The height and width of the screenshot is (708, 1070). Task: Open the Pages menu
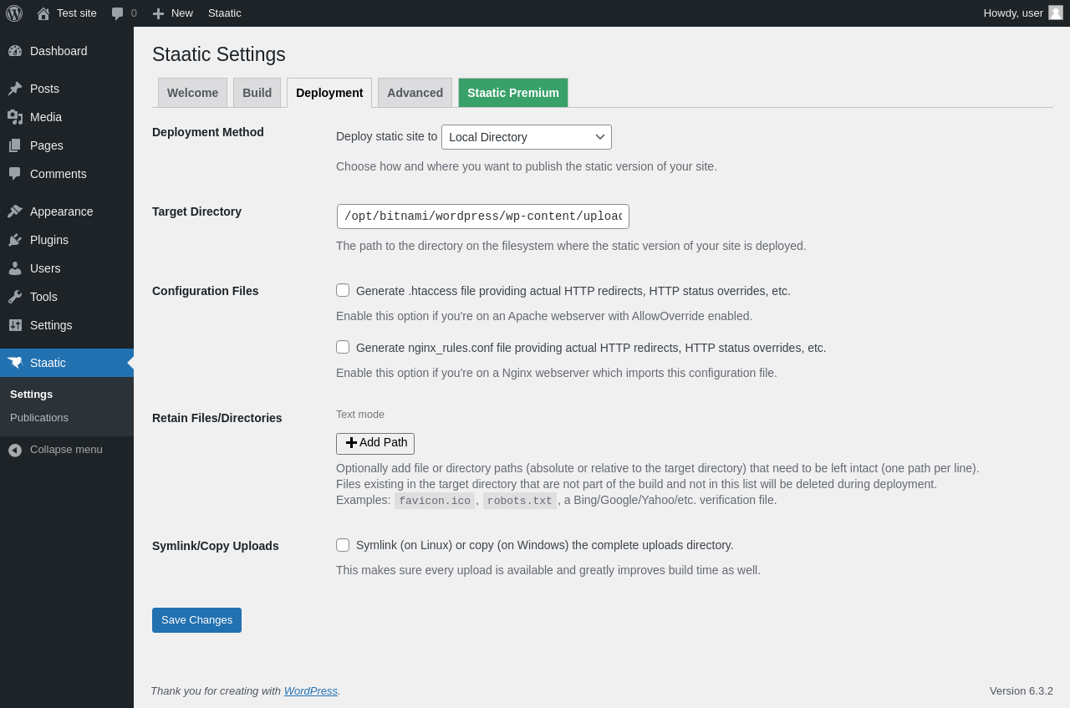pos(67,145)
